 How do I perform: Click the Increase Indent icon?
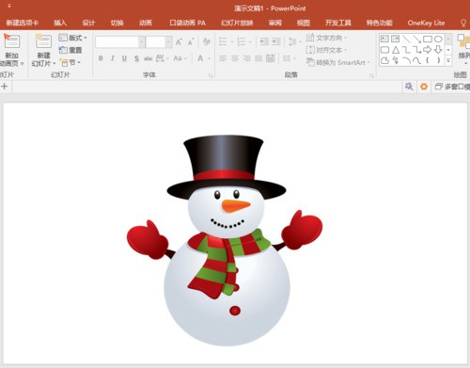point(276,41)
